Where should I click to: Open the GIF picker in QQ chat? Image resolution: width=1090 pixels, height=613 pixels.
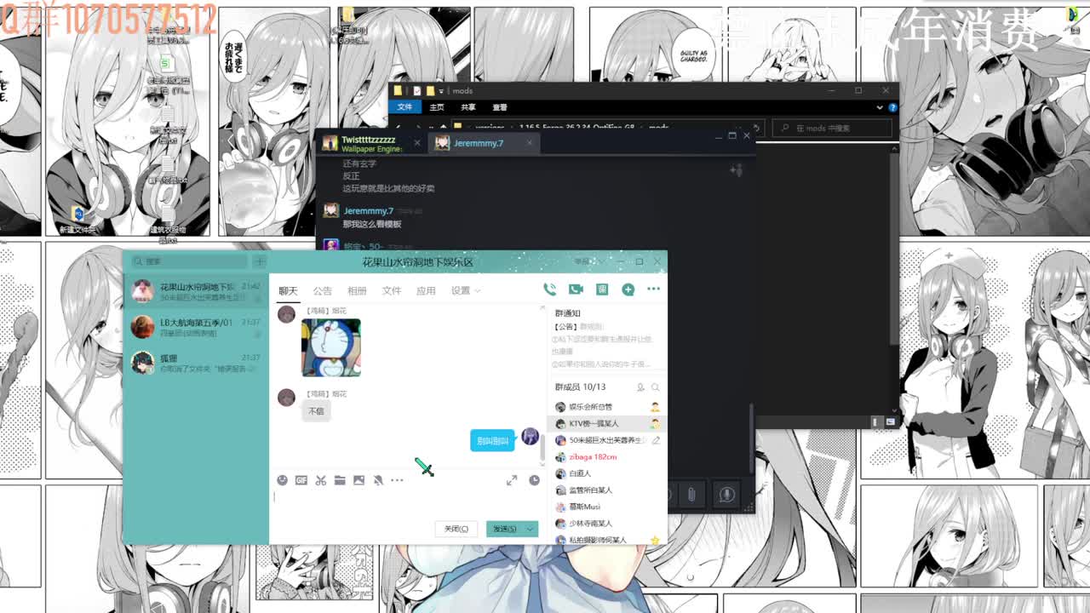(301, 480)
